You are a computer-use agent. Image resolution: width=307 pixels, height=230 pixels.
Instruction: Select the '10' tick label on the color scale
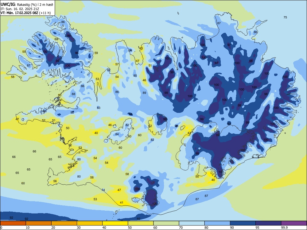[28, 228]
